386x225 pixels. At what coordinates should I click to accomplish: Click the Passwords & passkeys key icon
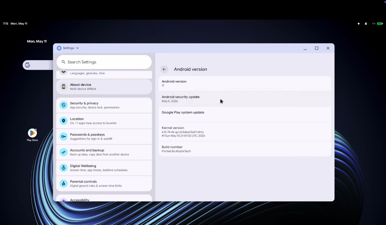pyautogui.click(x=63, y=137)
